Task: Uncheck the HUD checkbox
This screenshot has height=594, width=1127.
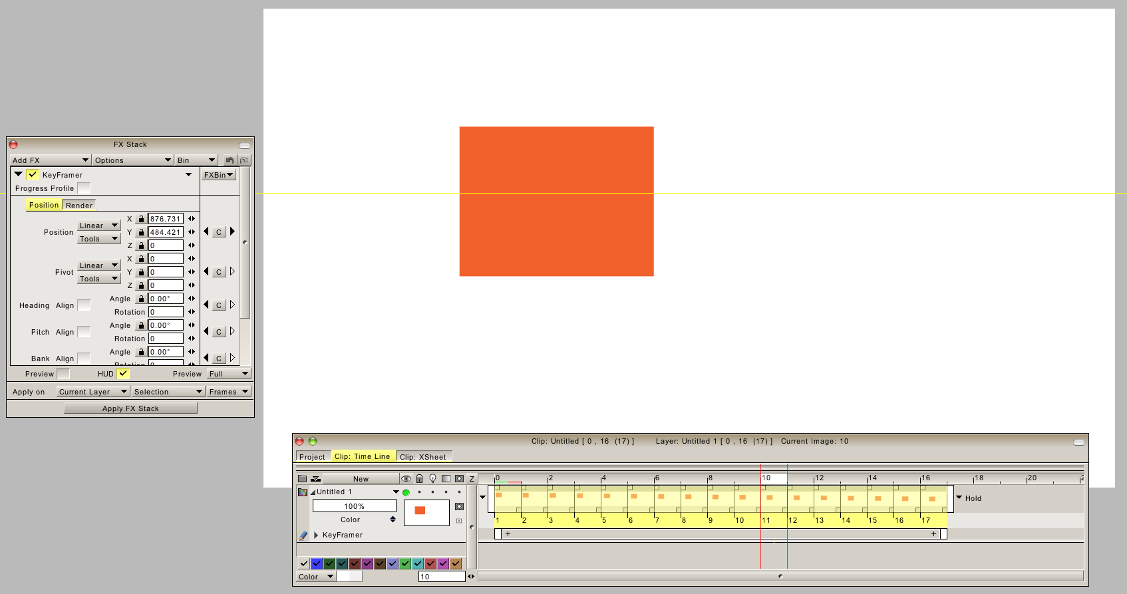Action: (x=123, y=374)
